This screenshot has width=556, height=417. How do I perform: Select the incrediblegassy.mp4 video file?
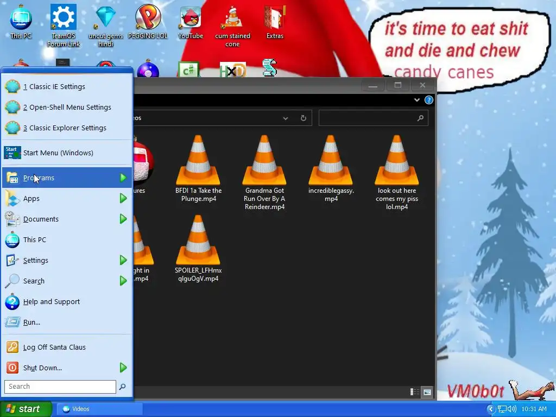pos(331,169)
